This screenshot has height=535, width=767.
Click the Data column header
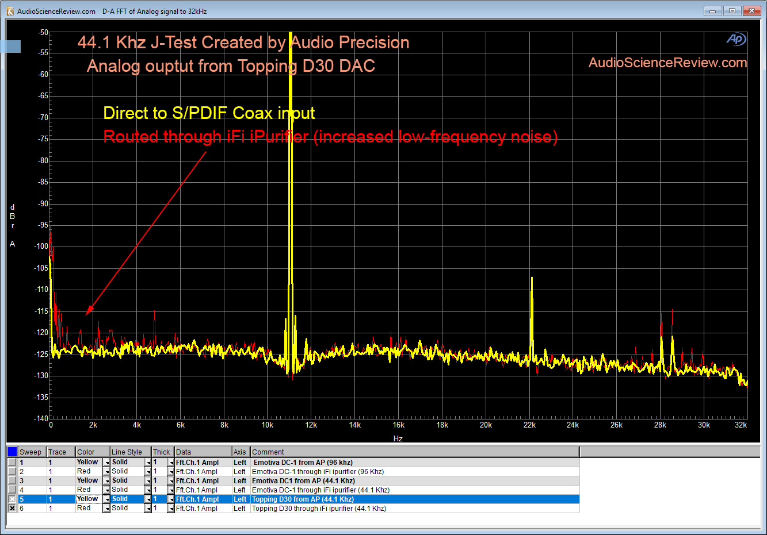click(203, 452)
